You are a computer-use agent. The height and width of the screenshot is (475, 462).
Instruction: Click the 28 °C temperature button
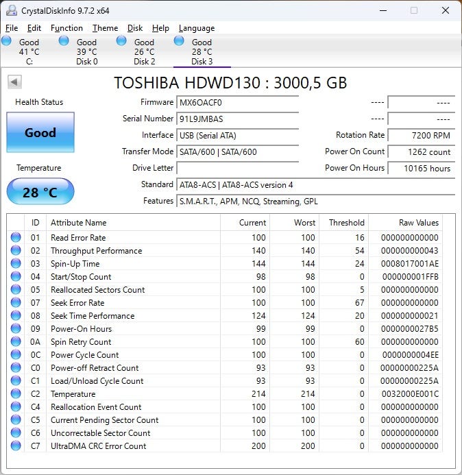[x=40, y=192]
